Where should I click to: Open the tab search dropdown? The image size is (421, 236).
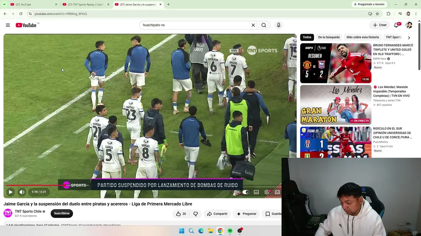[4, 5]
